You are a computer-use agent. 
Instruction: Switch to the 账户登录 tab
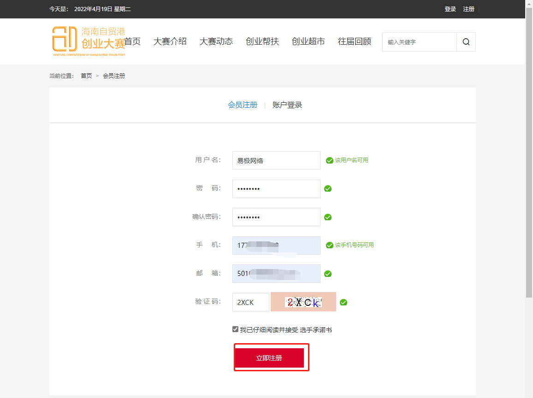[287, 105]
